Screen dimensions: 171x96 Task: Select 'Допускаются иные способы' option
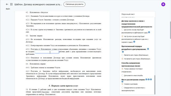122,75
